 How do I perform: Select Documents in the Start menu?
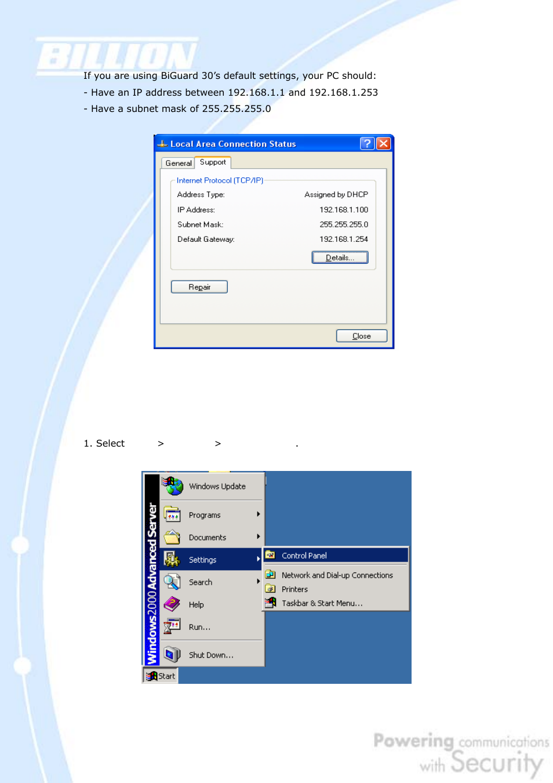(207, 537)
